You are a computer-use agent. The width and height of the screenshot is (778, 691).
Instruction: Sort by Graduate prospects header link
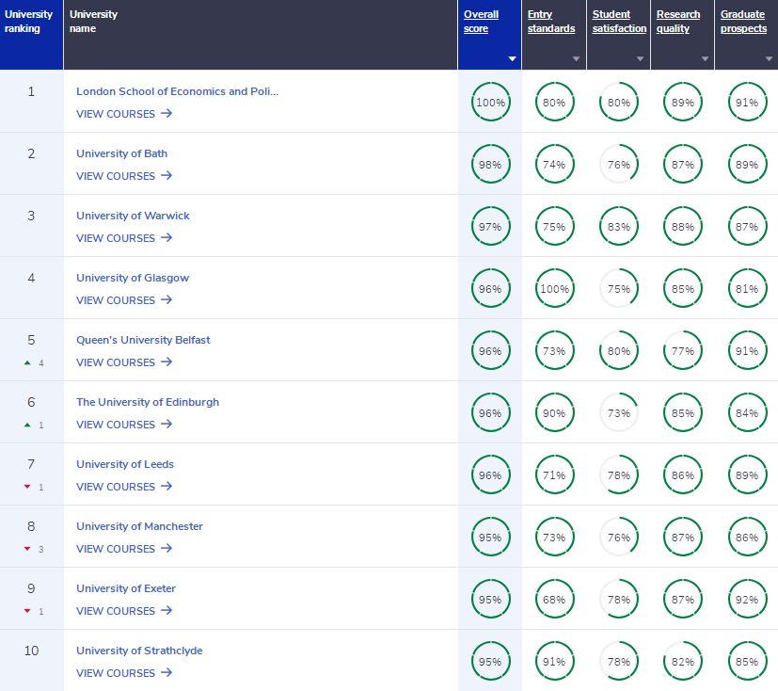pyautogui.click(x=743, y=22)
